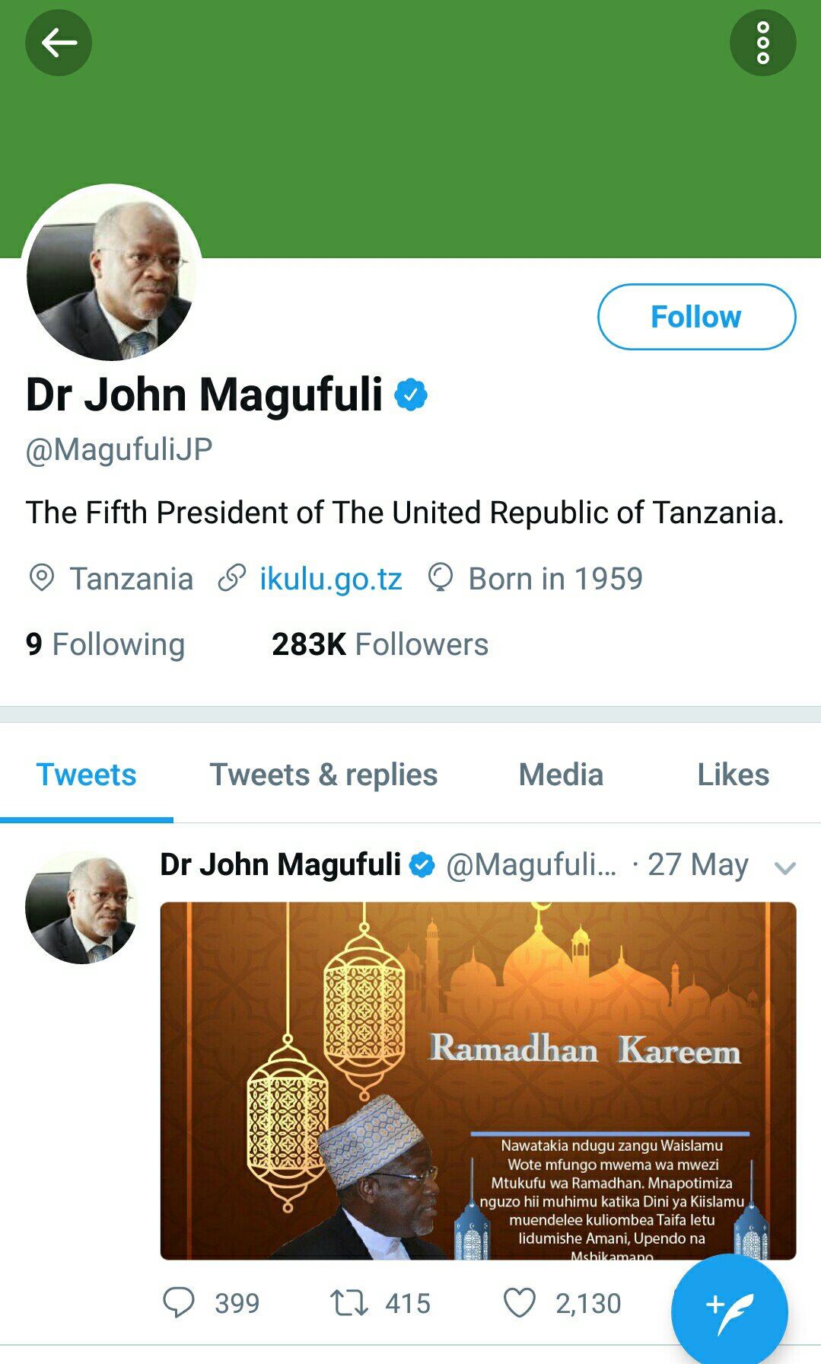Tap the compose tweet floating button
The height and width of the screenshot is (1364, 821).
tap(729, 1310)
